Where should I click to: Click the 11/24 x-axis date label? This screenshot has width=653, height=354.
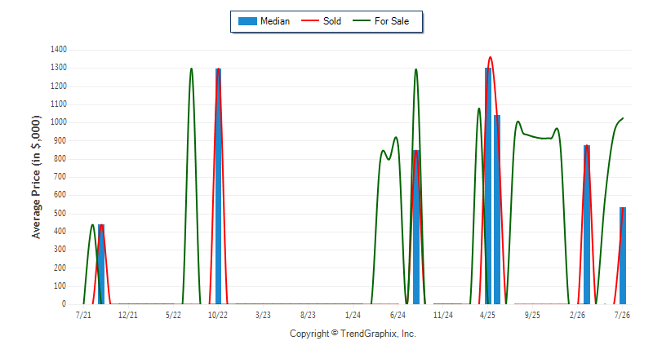point(442,315)
